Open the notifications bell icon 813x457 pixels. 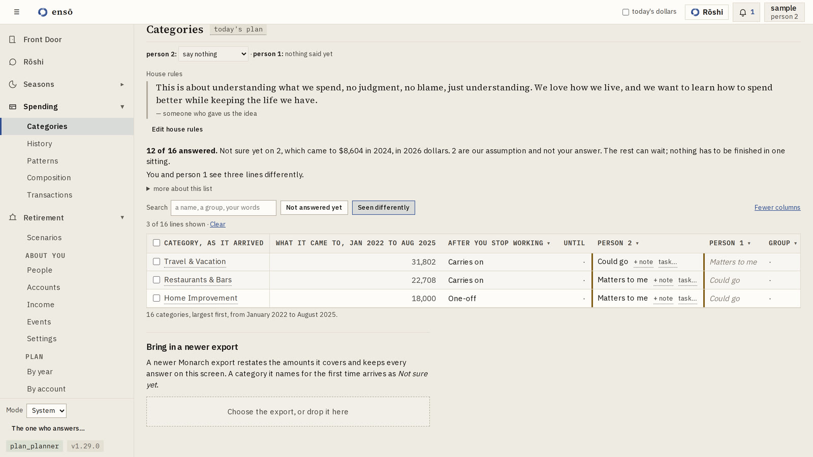743,12
